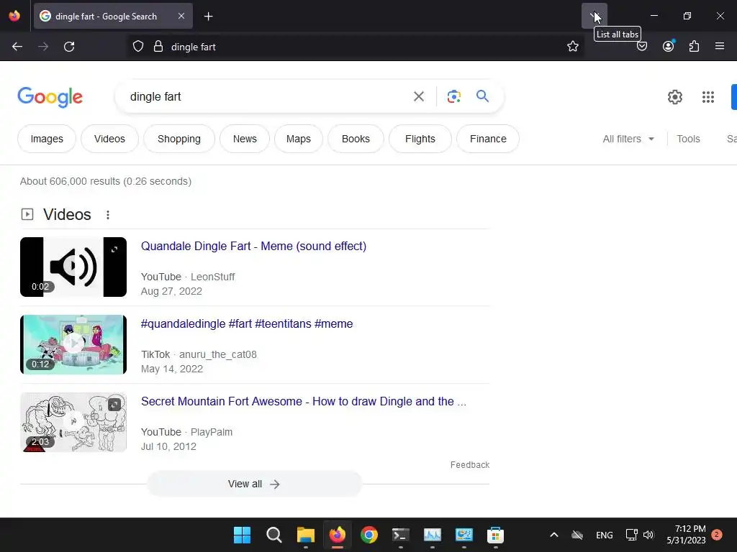Reload the current page
This screenshot has height=552, width=737.
[69, 47]
